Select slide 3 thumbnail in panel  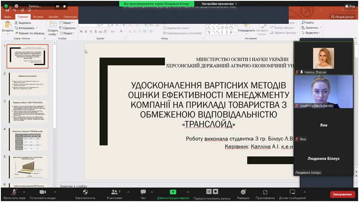tap(28, 112)
